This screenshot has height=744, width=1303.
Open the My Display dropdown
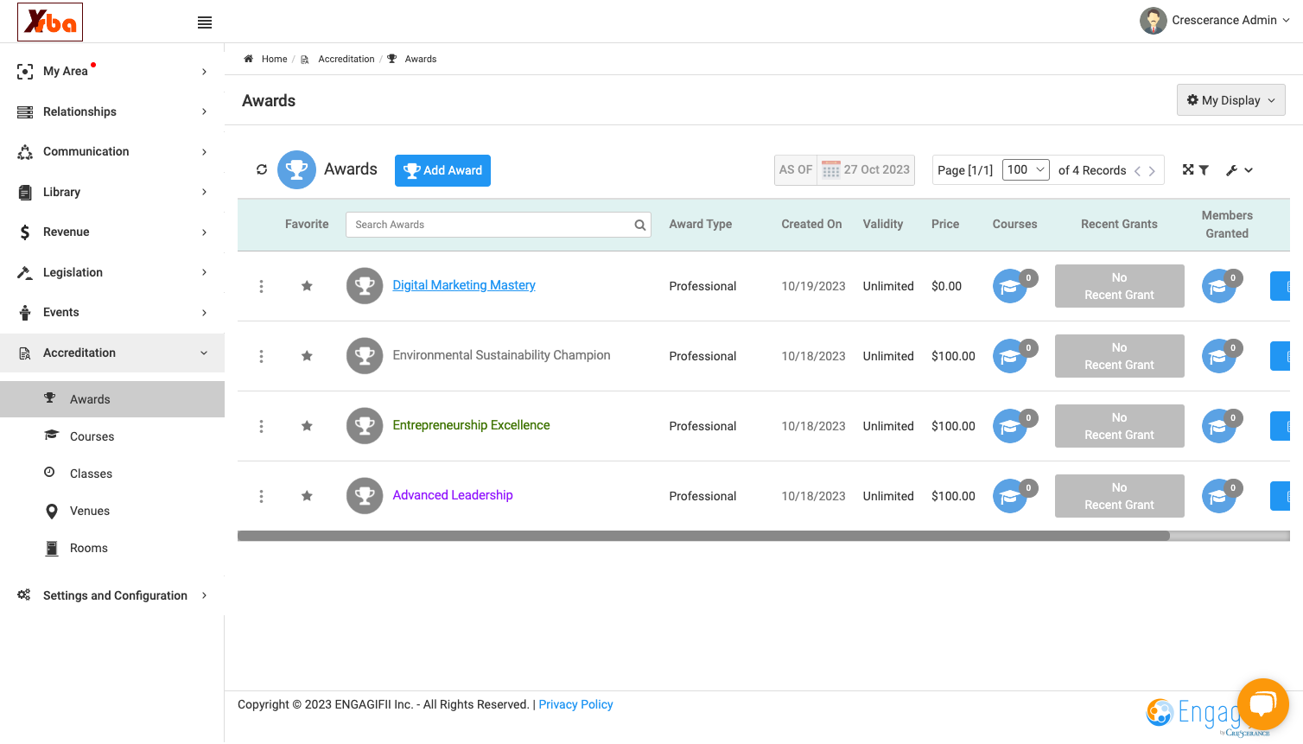[x=1230, y=100]
